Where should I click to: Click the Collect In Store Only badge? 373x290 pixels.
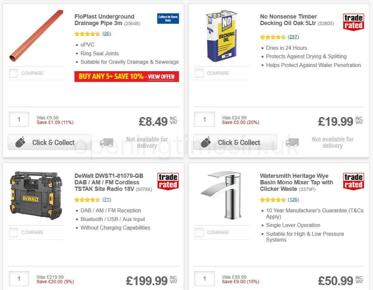tap(168, 19)
